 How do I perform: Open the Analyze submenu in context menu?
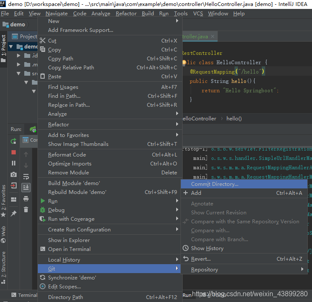tap(110, 114)
